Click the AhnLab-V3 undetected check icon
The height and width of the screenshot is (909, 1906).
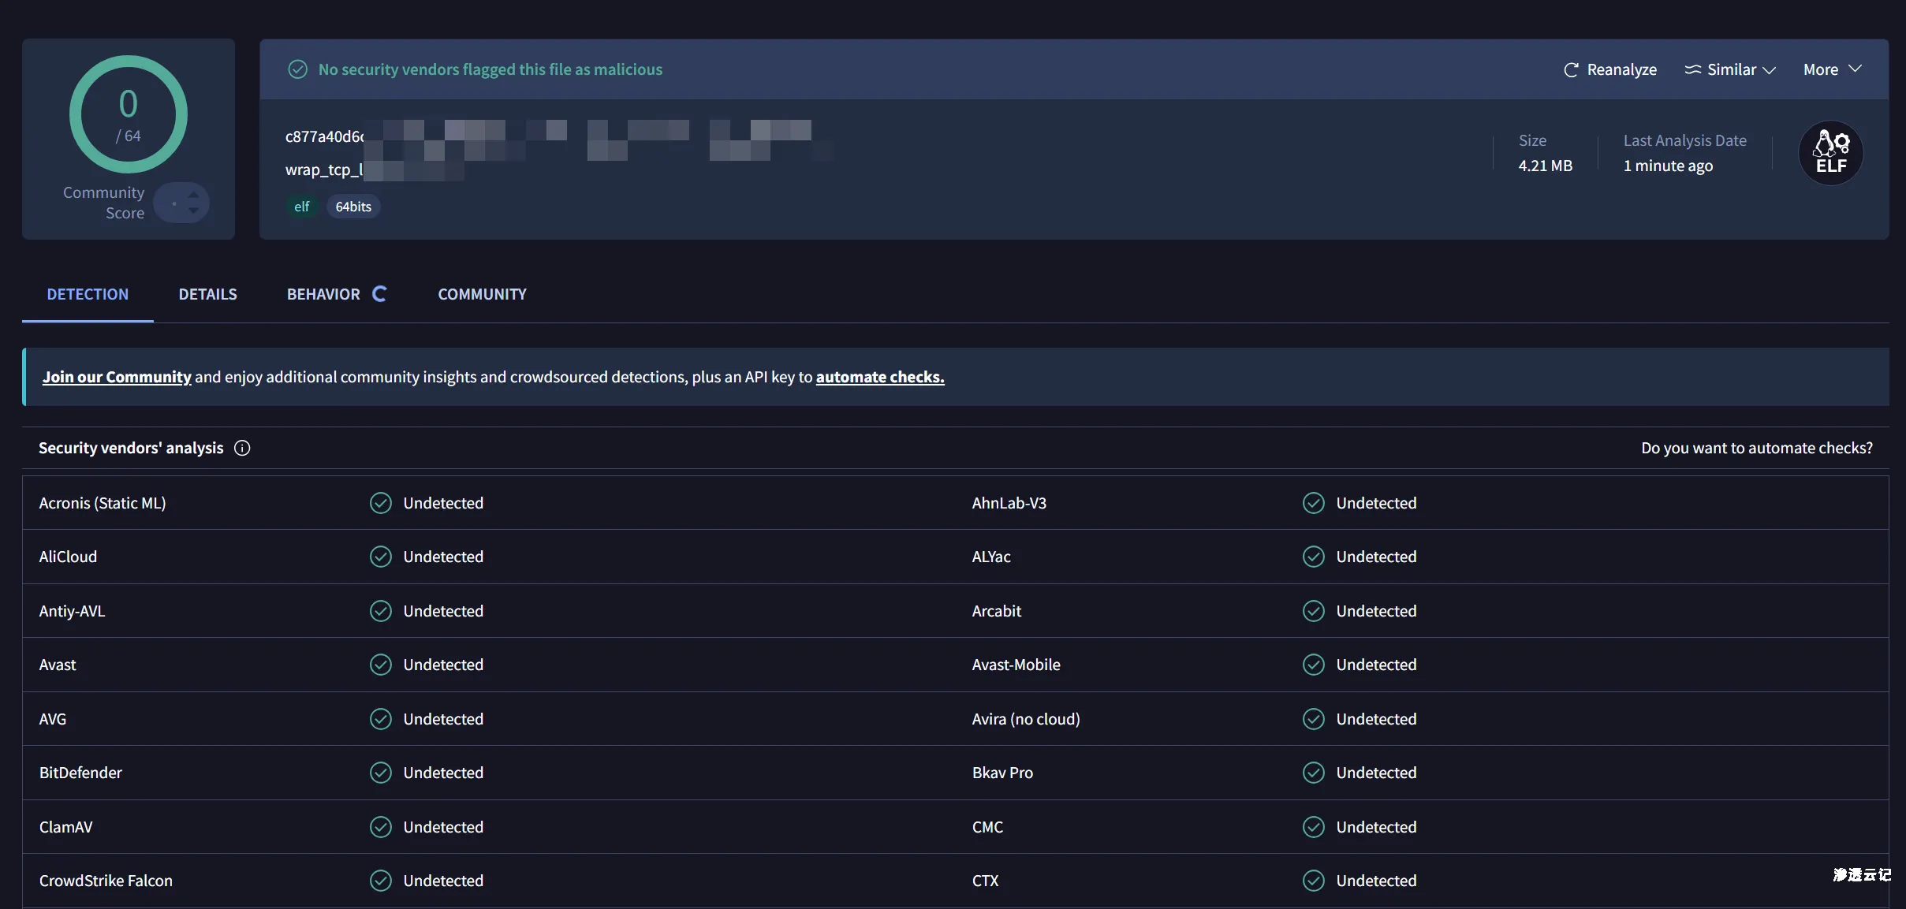[1314, 503]
